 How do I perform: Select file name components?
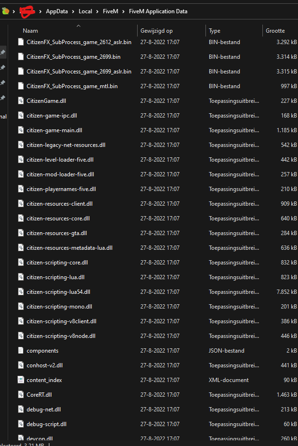[x=42, y=351]
